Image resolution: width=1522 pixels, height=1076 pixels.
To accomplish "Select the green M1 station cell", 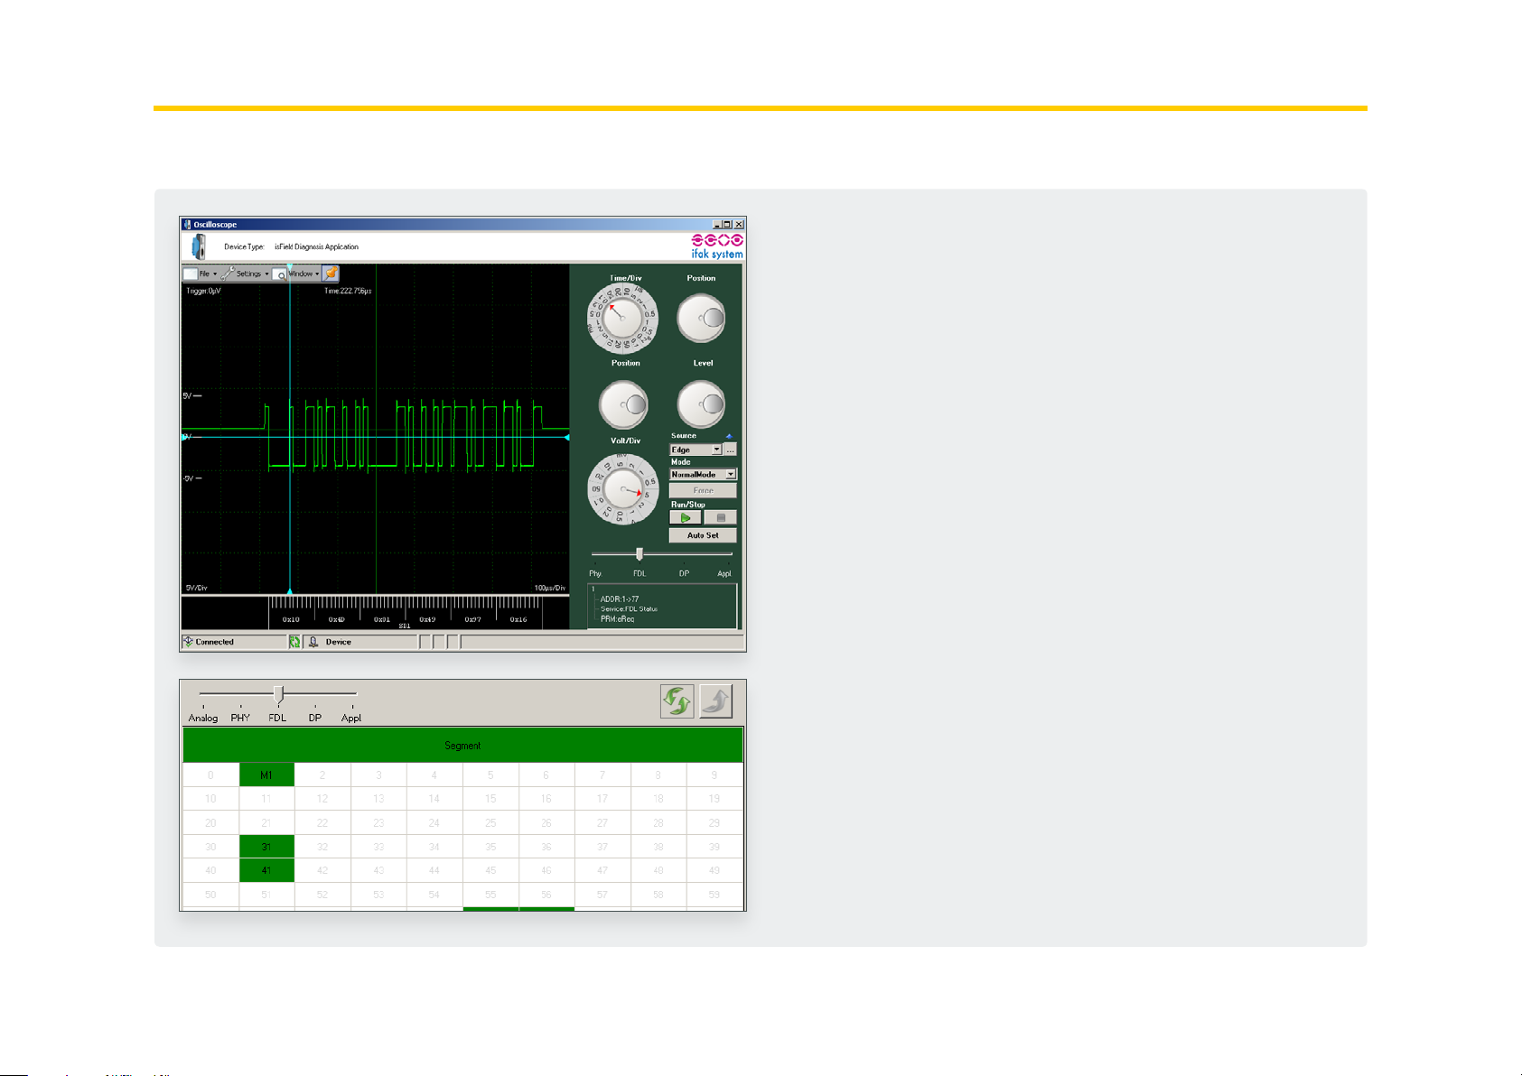I will pos(266,775).
